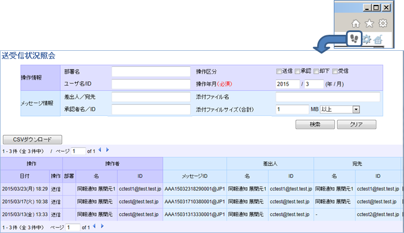Open the blue gear settings icon
Image resolution: width=404 pixels, height=233 pixels.
click(366, 39)
